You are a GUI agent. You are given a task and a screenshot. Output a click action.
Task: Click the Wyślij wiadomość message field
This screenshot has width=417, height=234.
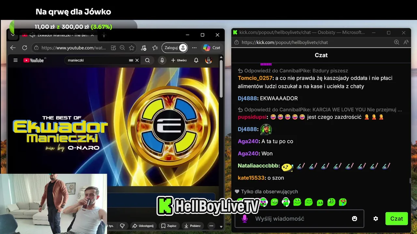[300, 219]
